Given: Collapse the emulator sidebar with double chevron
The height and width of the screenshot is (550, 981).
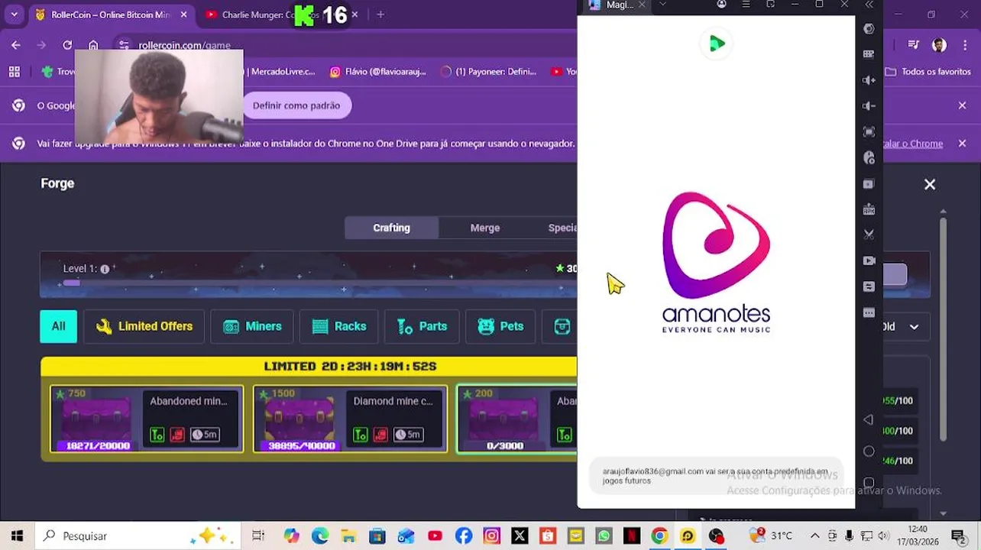Looking at the screenshot, I should coord(869,5).
